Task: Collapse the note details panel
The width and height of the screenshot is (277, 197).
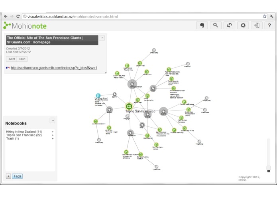Action: point(102,38)
